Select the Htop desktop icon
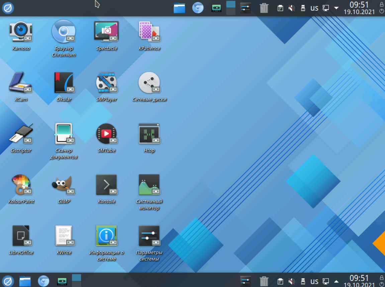 click(x=149, y=133)
